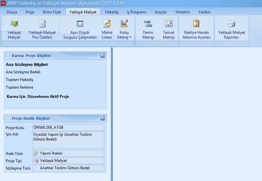
Task: Select the Demir Metrajı icon
Action: 148,29
